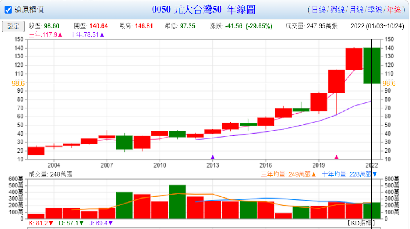This screenshot has height=229, width=410.
Task: Click the 0050 元大台灣50 年線圖 title
Action: coord(204,10)
